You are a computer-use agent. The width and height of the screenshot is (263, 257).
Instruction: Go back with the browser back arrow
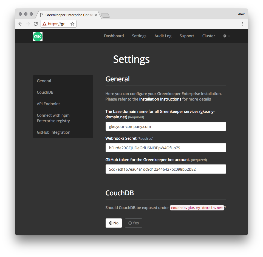point(20,24)
